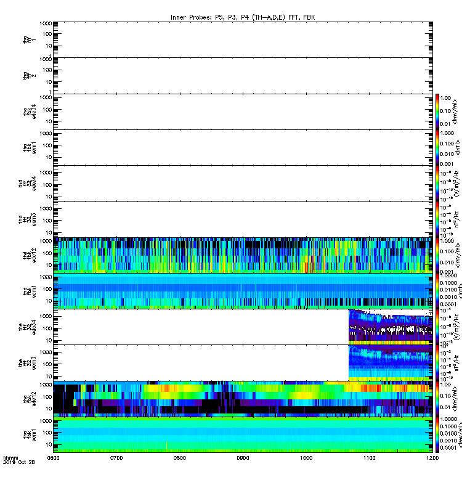This screenshot has height=493, width=462.
Task: Click the nT²/Hz unit label for the fff scm3
Action: [456, 363]
